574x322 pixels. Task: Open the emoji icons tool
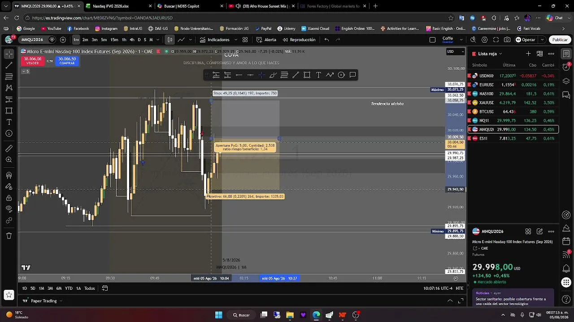(x=9, y=134)
